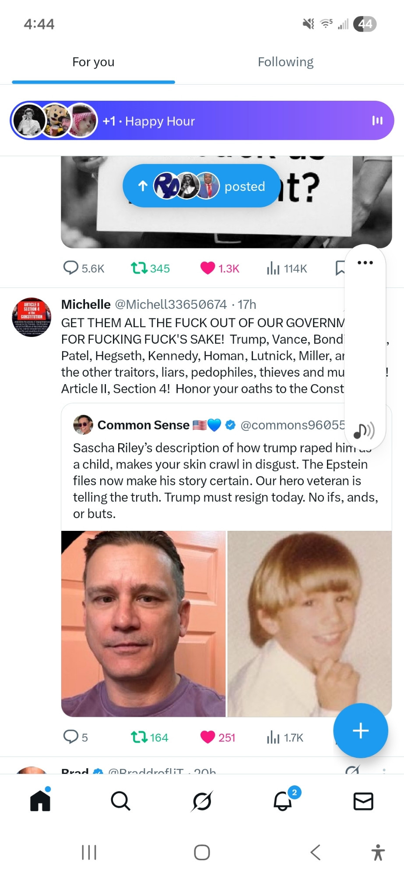Join the Happy Hour space
Viewport: 404px width, 876px height.
(202, 121)
